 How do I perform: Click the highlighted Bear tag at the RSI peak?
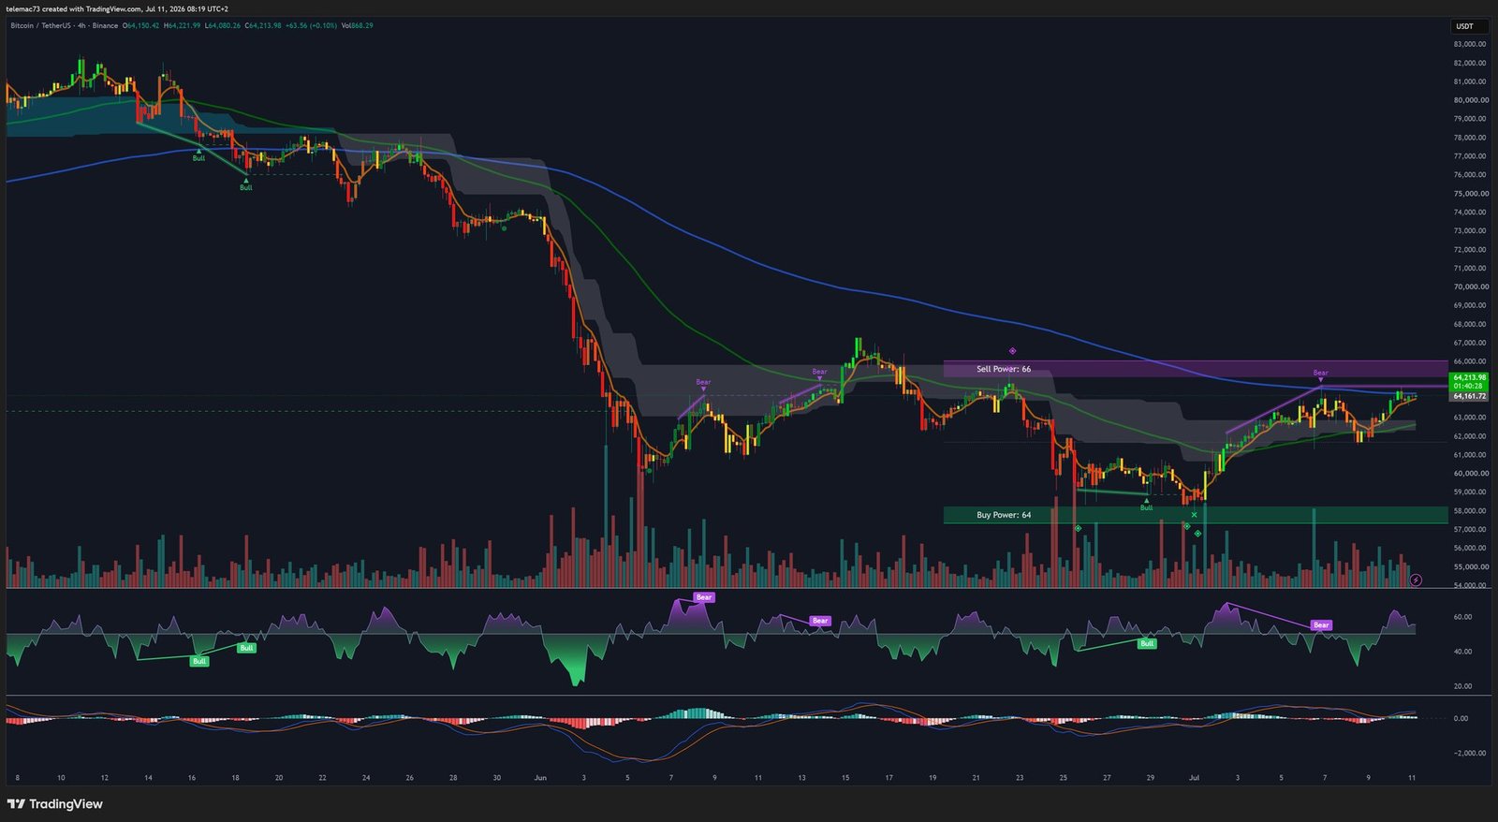703,597
